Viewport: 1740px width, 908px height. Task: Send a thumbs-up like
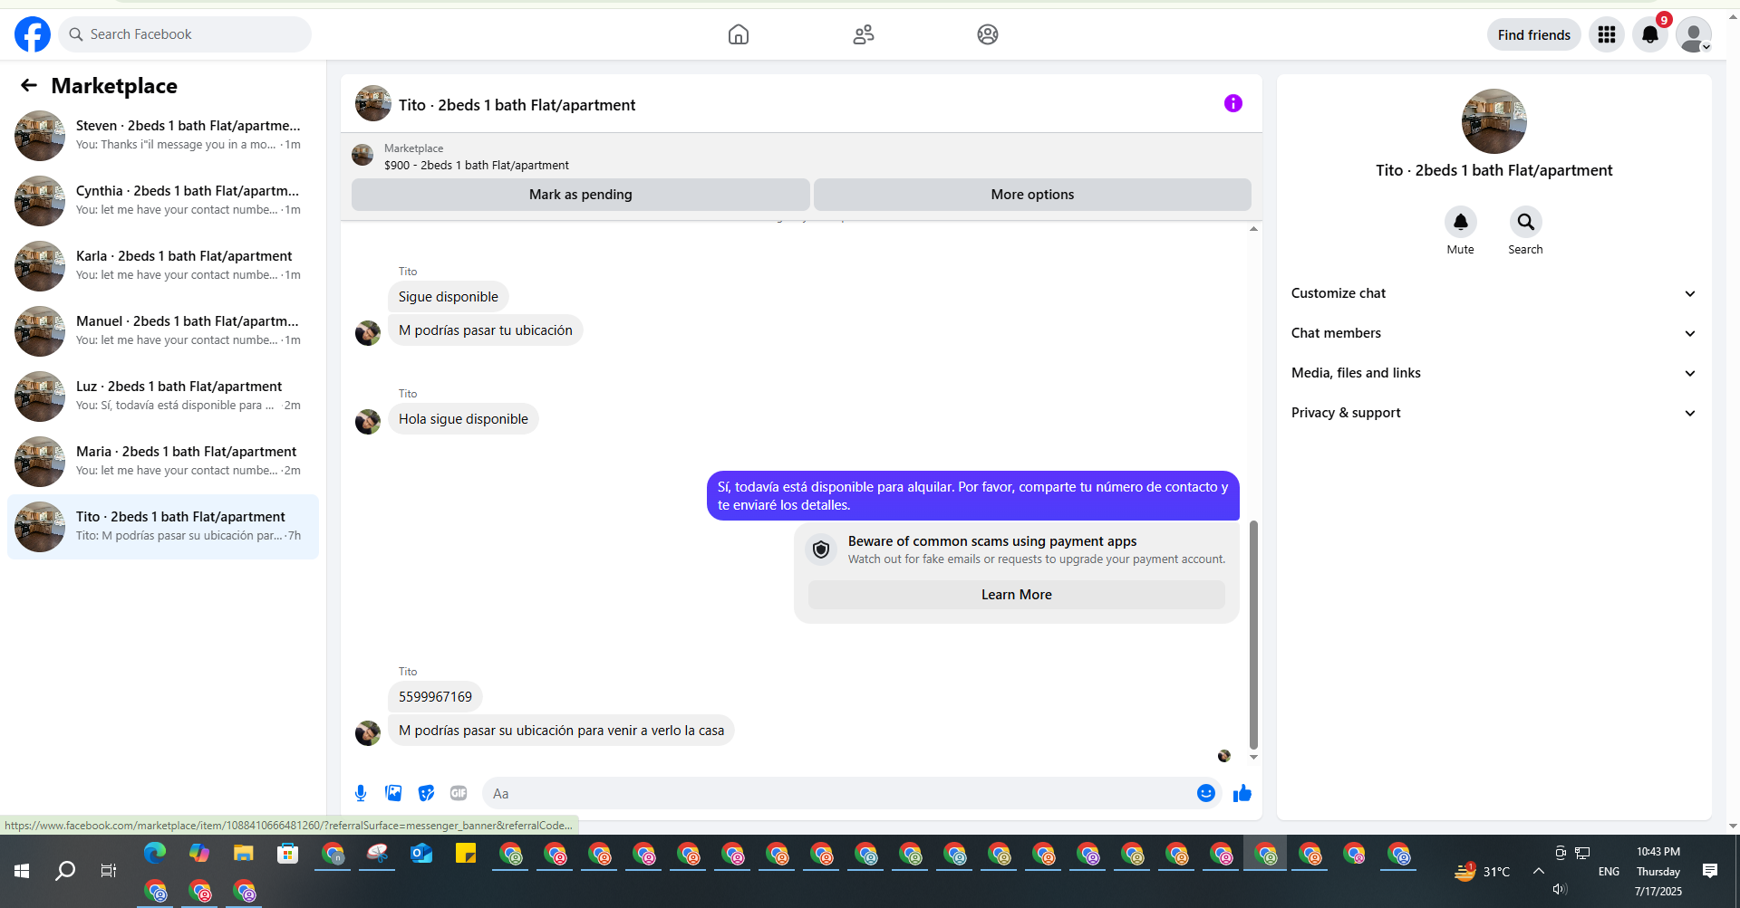1242,793
